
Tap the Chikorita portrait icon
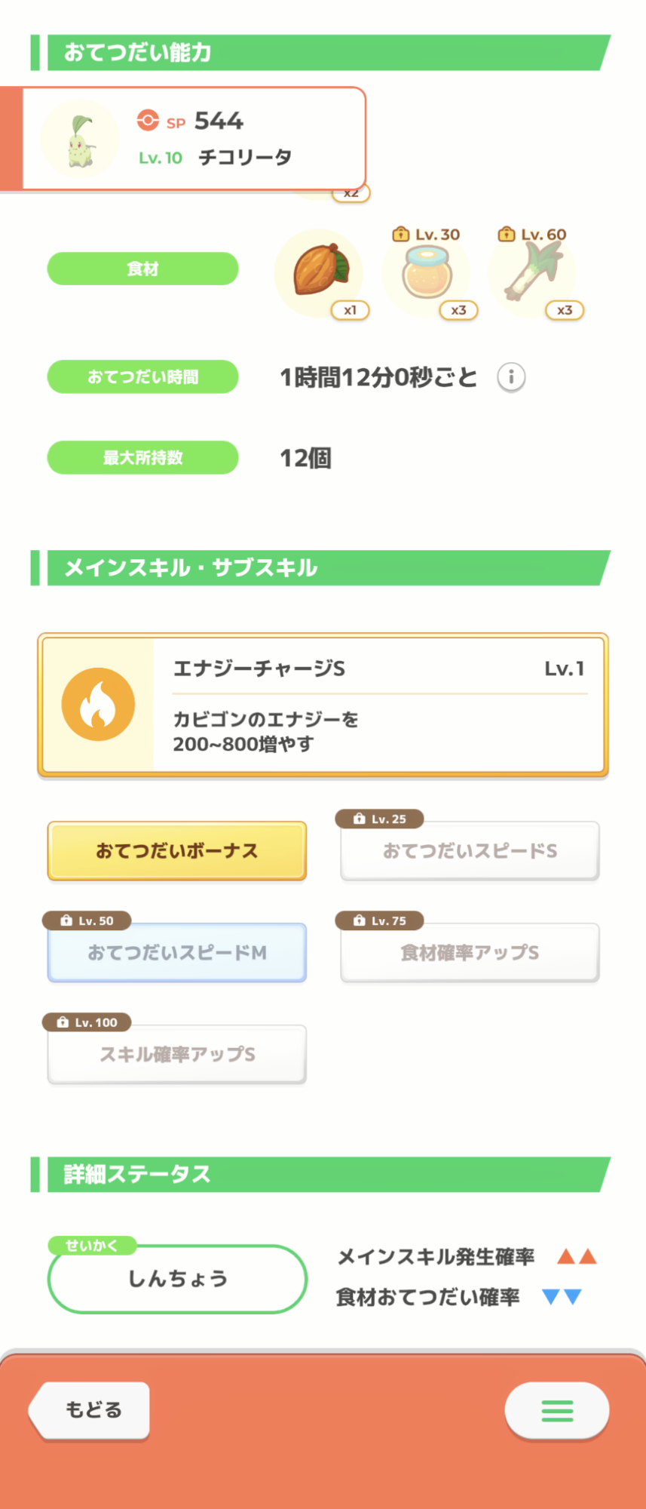coord(80,139)
